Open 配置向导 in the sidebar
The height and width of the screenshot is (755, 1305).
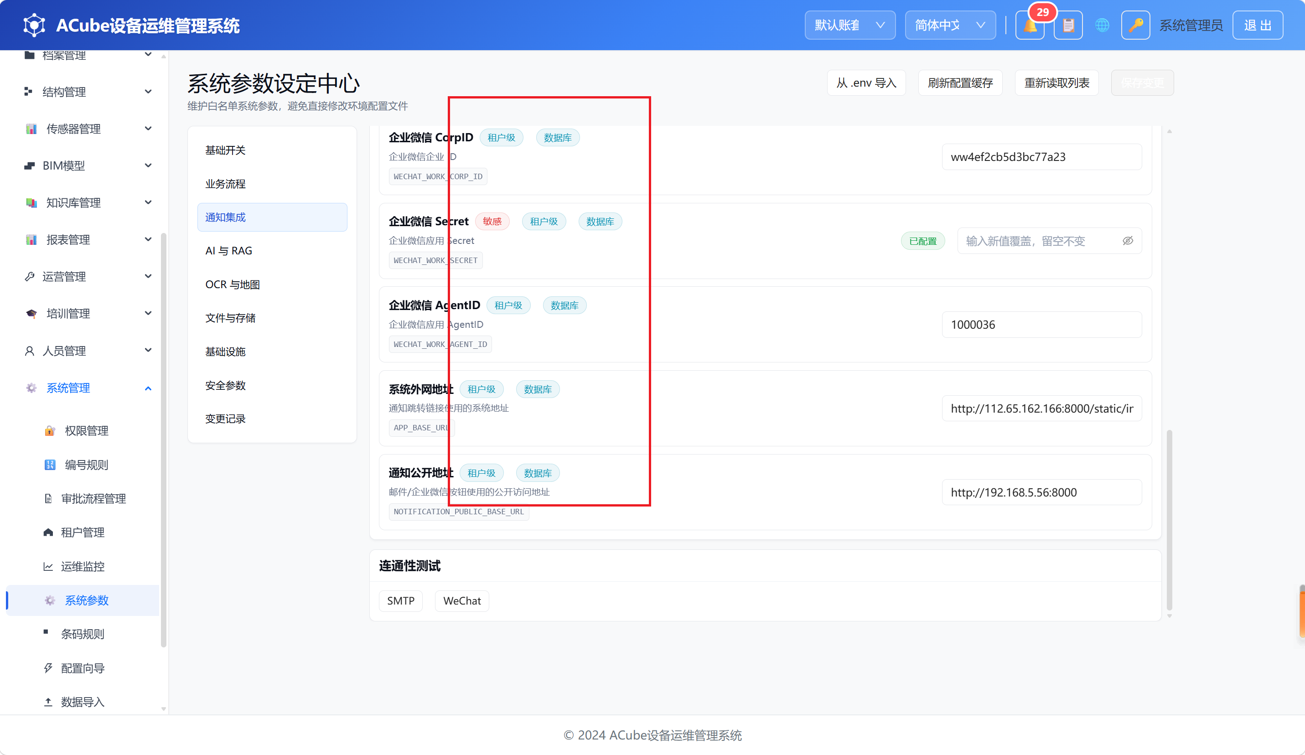click(x=83, y=668)
